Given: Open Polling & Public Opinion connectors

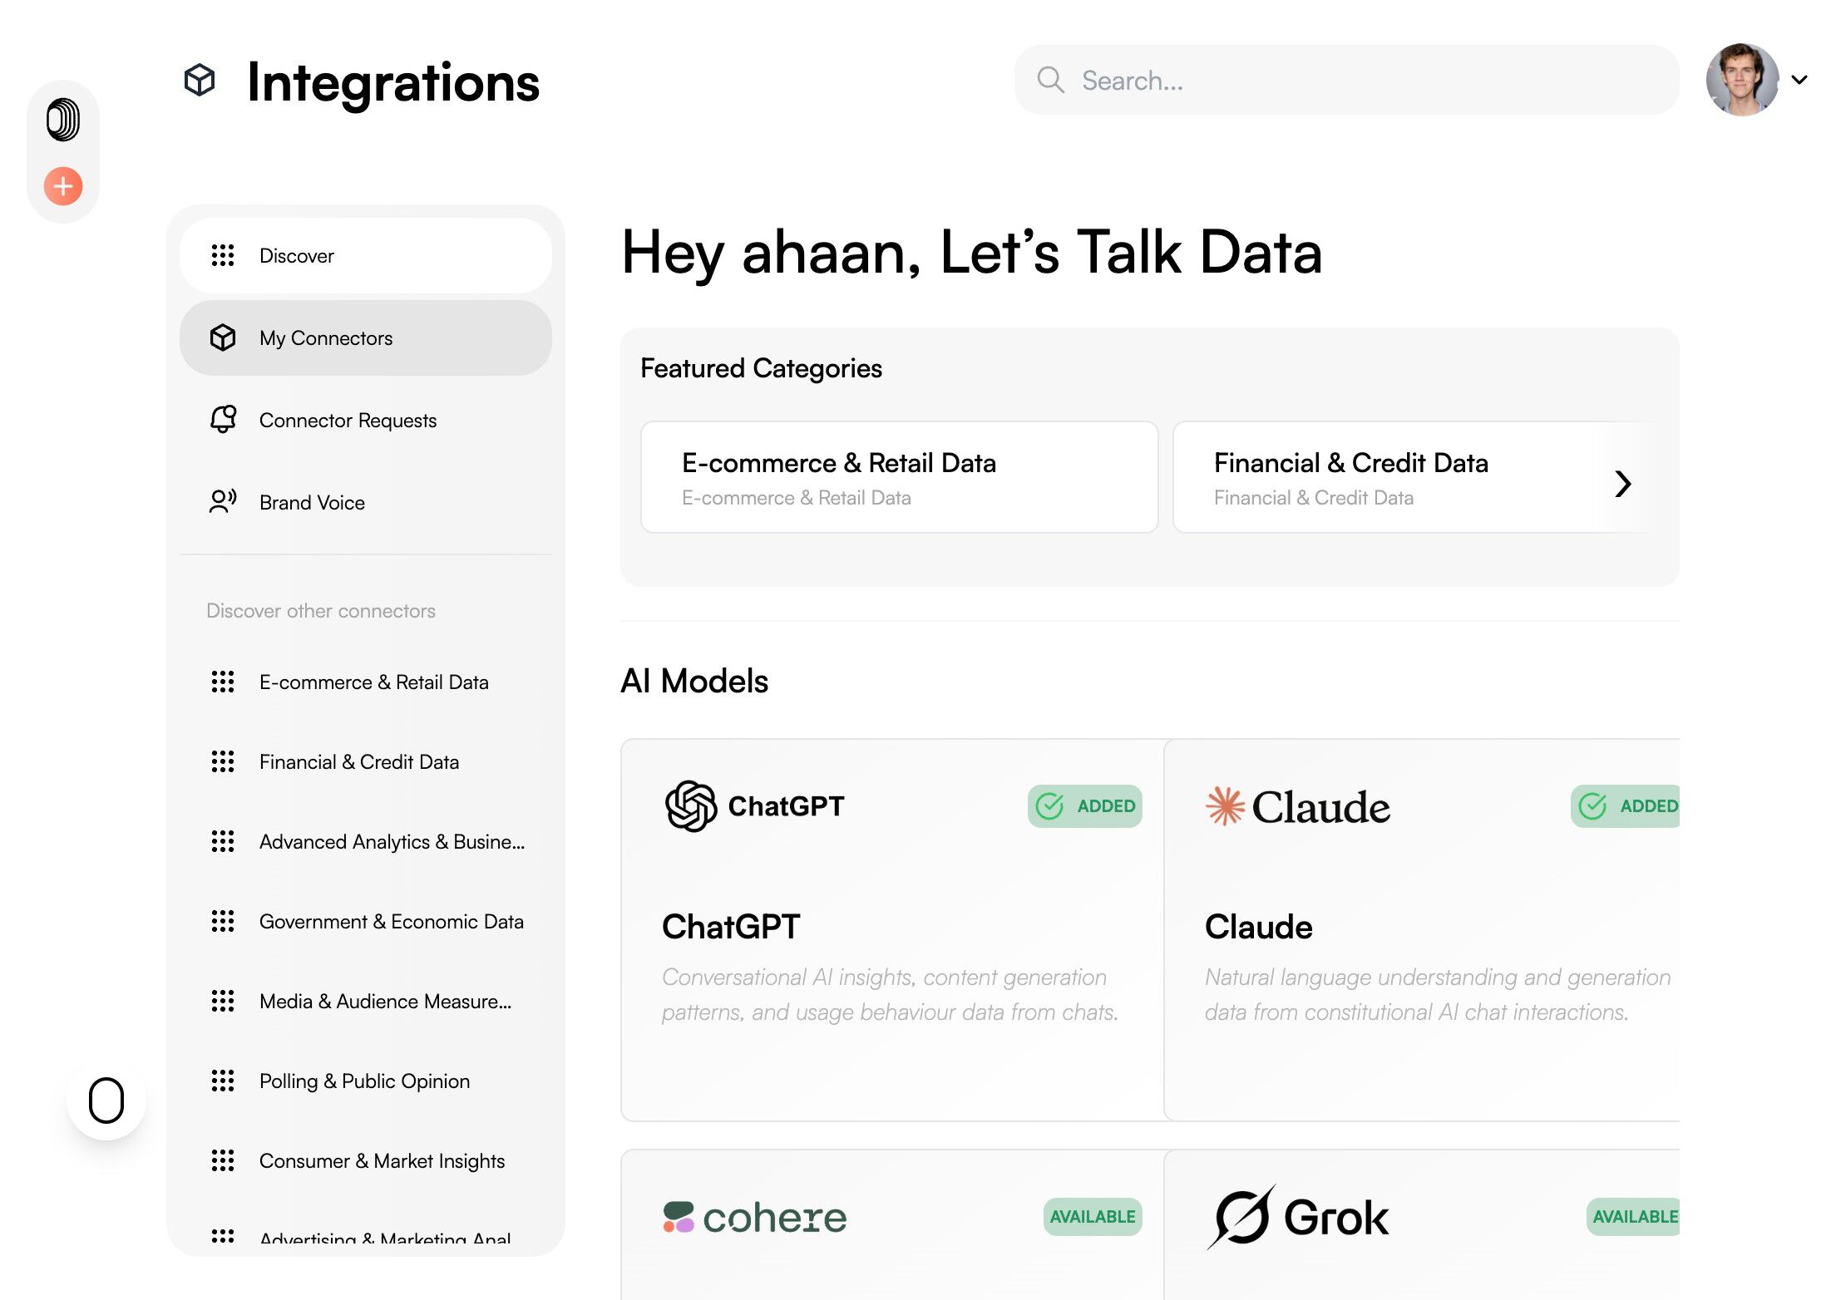Looking at the screenshot, I should (364, 1081).
